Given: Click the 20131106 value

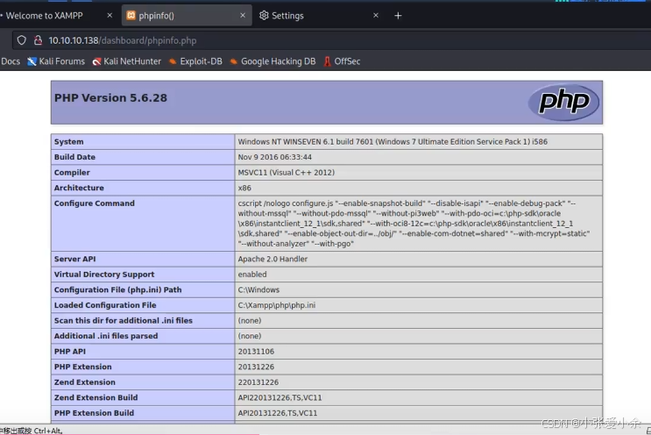Looking at the screenshot, I should tap(256, 352).
